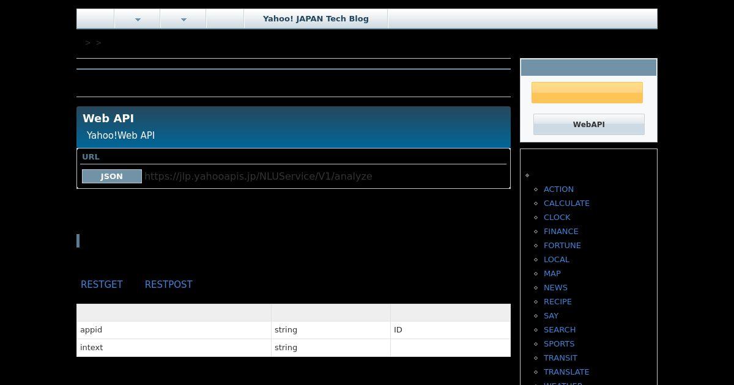
Task: Open the NEWS sidebar link
Action: click(555, 287)
